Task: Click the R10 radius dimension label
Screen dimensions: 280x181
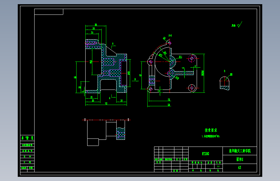Action: (x=177, y=78)
